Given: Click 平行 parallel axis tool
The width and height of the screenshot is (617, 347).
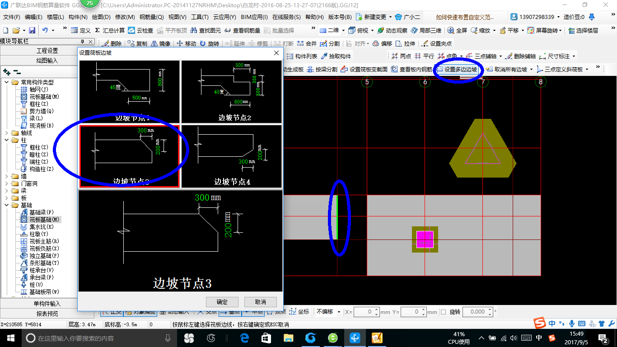Looking at the screenshot, I should [424, 56].
